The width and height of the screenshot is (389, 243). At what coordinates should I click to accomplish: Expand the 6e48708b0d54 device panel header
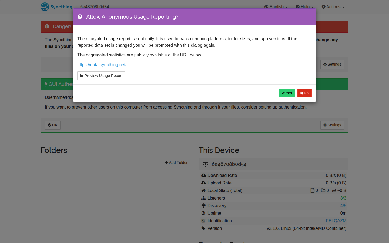(x=273, y=164)
